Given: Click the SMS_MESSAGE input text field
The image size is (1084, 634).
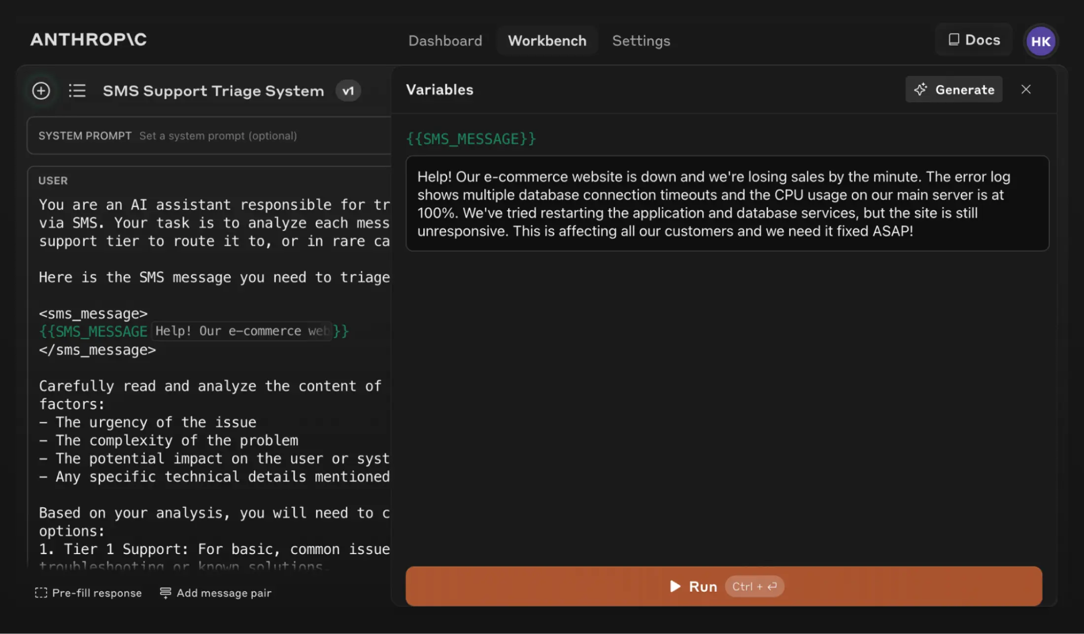Looking at the screenshot, I should [x=726, y=204].
